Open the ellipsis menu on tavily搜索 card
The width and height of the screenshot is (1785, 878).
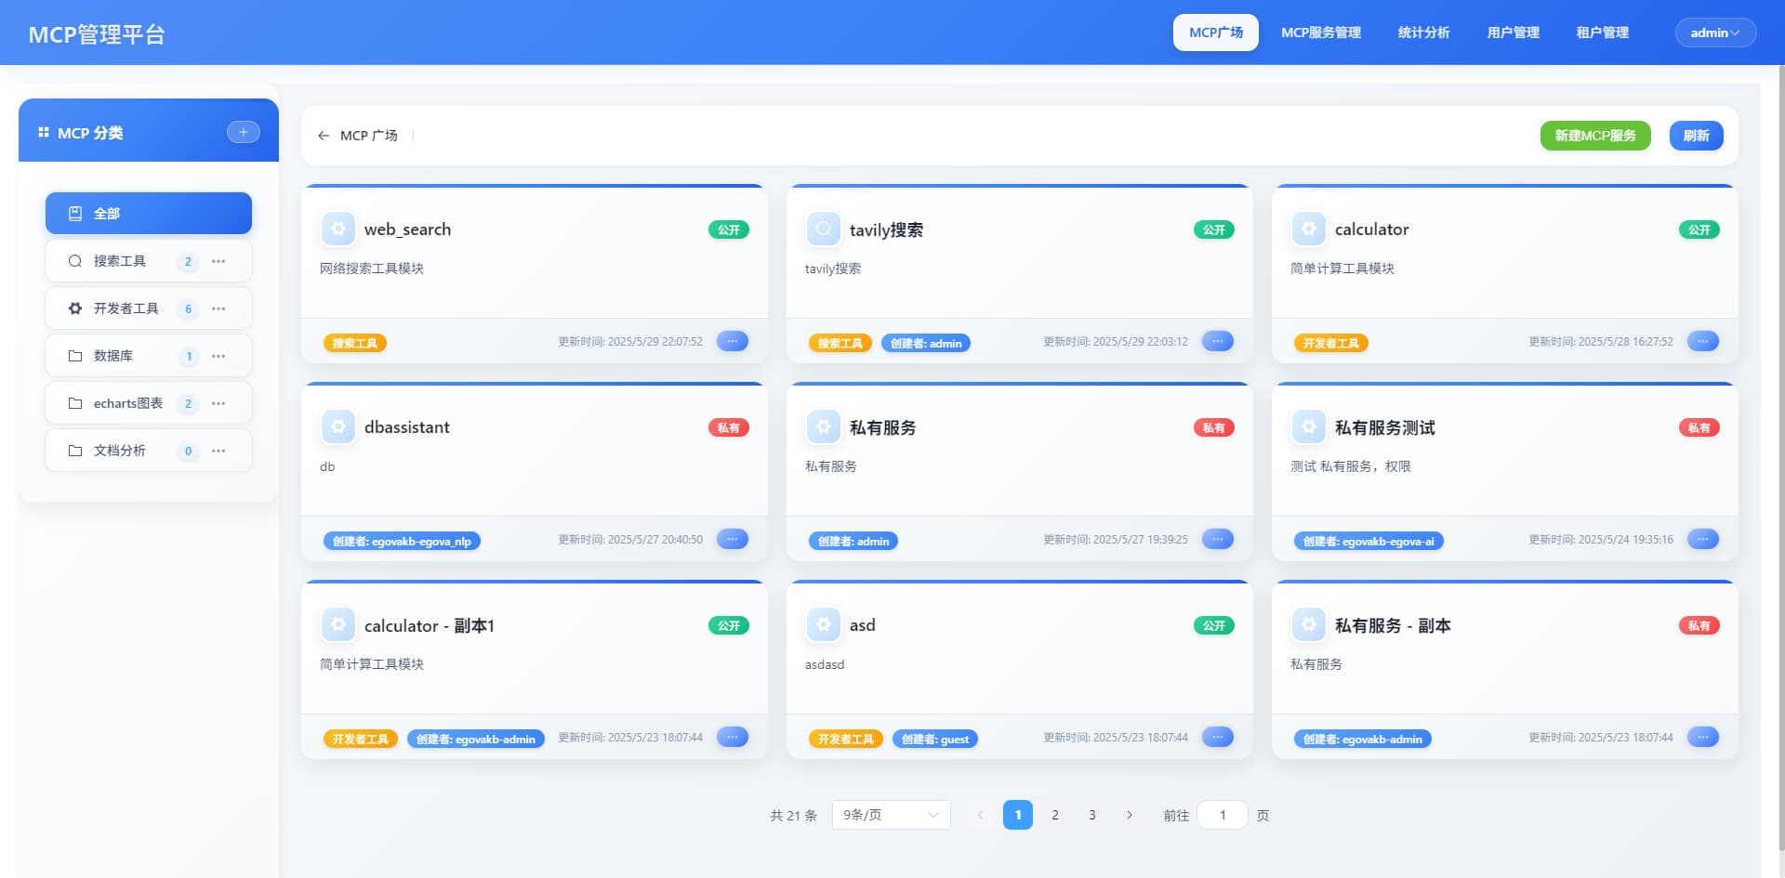(1218, 341)
